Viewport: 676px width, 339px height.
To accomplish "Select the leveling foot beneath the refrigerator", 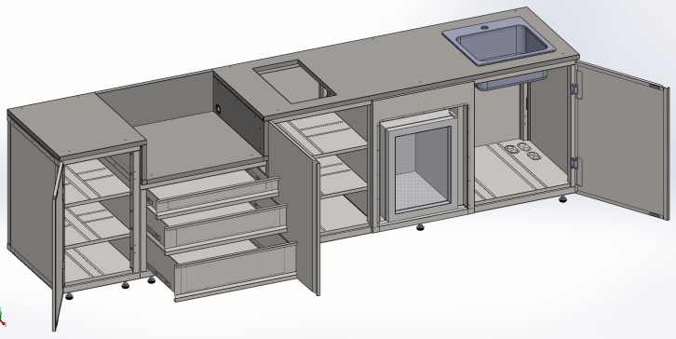I will (420, 227).
